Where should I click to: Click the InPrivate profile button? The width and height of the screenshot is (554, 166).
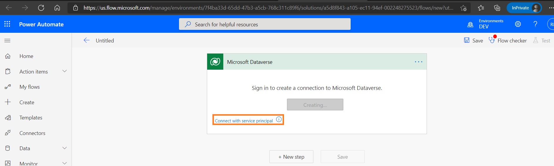(x=524, y=8)
